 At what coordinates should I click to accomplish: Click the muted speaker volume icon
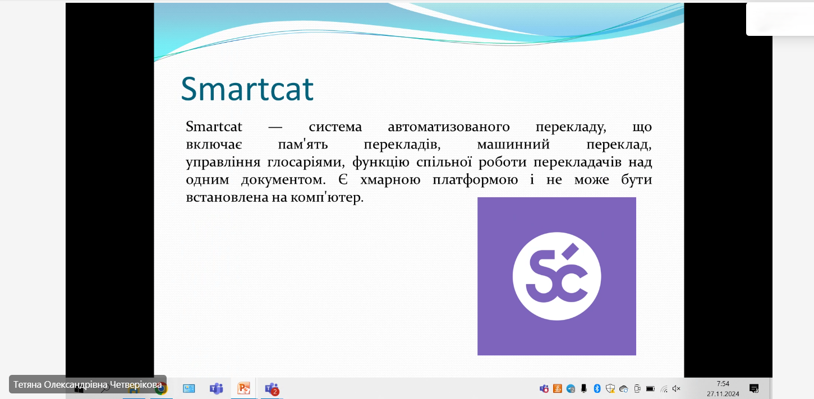677,388
